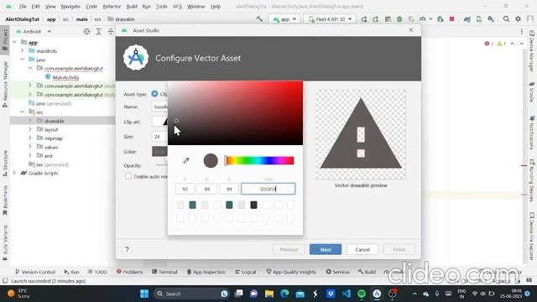Click the Expand All icon in Project panel
537x302 pixels.
click(x=99, y=32)
